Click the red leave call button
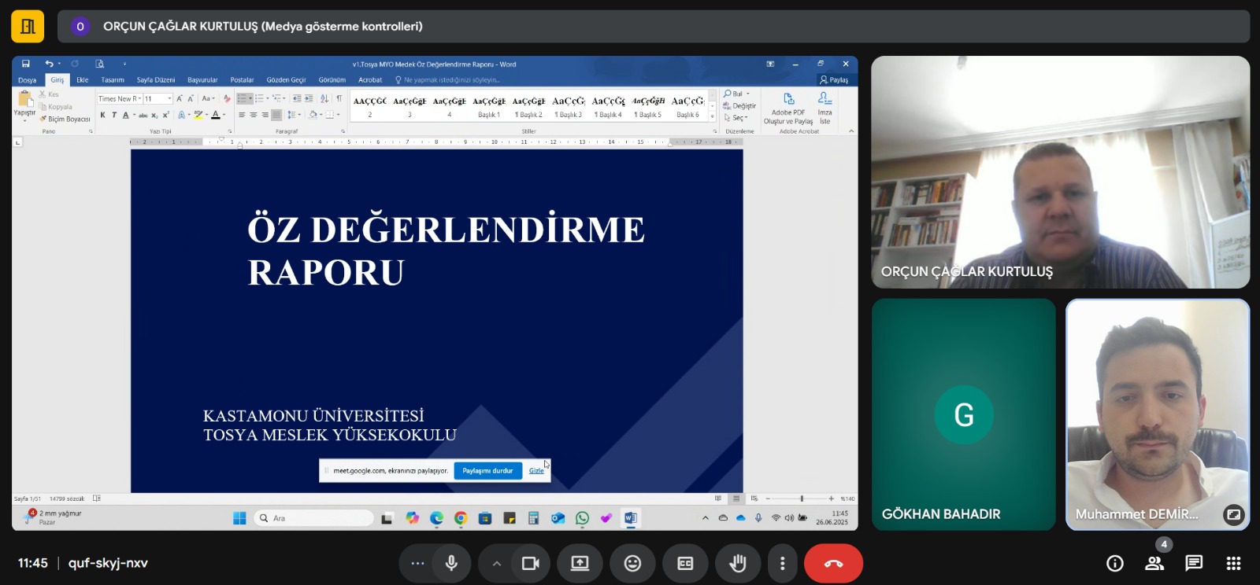 (833, 563)
